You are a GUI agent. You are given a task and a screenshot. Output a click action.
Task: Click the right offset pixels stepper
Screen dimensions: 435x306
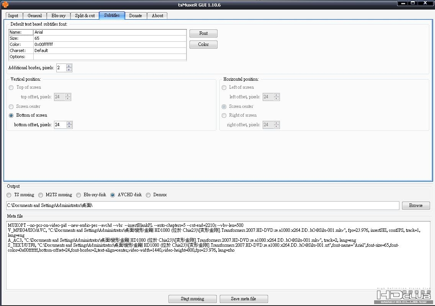(x=271, y=125)
